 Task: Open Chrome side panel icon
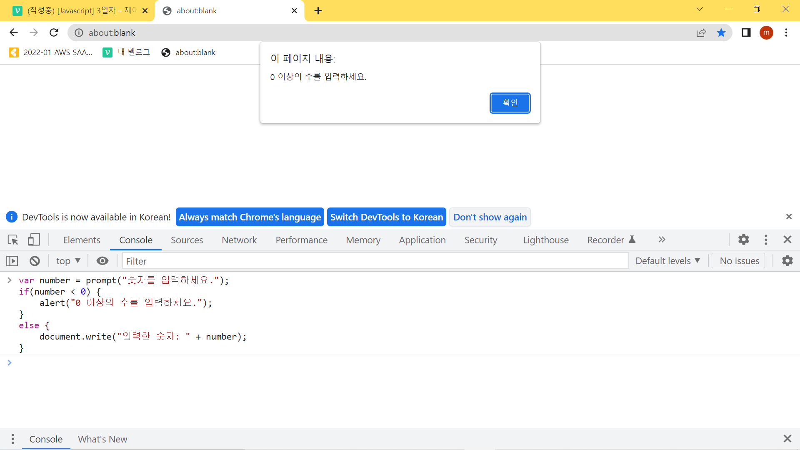(x=746, y=32)
